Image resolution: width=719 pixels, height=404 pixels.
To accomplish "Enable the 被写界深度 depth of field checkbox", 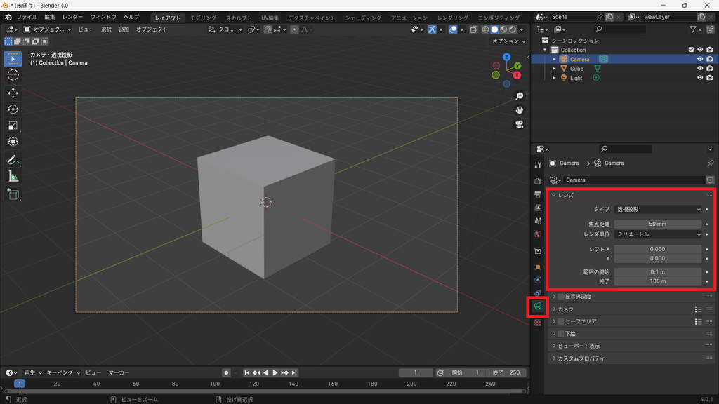I will 561,297.
